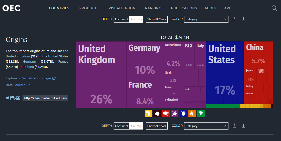
Task: Click the Japan 1.6% treemap cell
Action: point(250,75)
